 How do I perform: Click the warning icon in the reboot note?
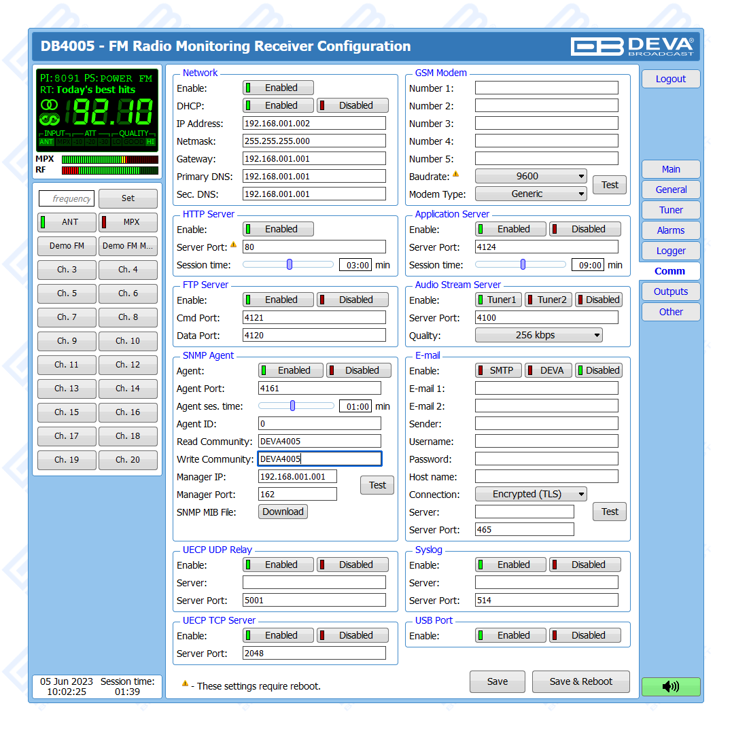[185, 683]
